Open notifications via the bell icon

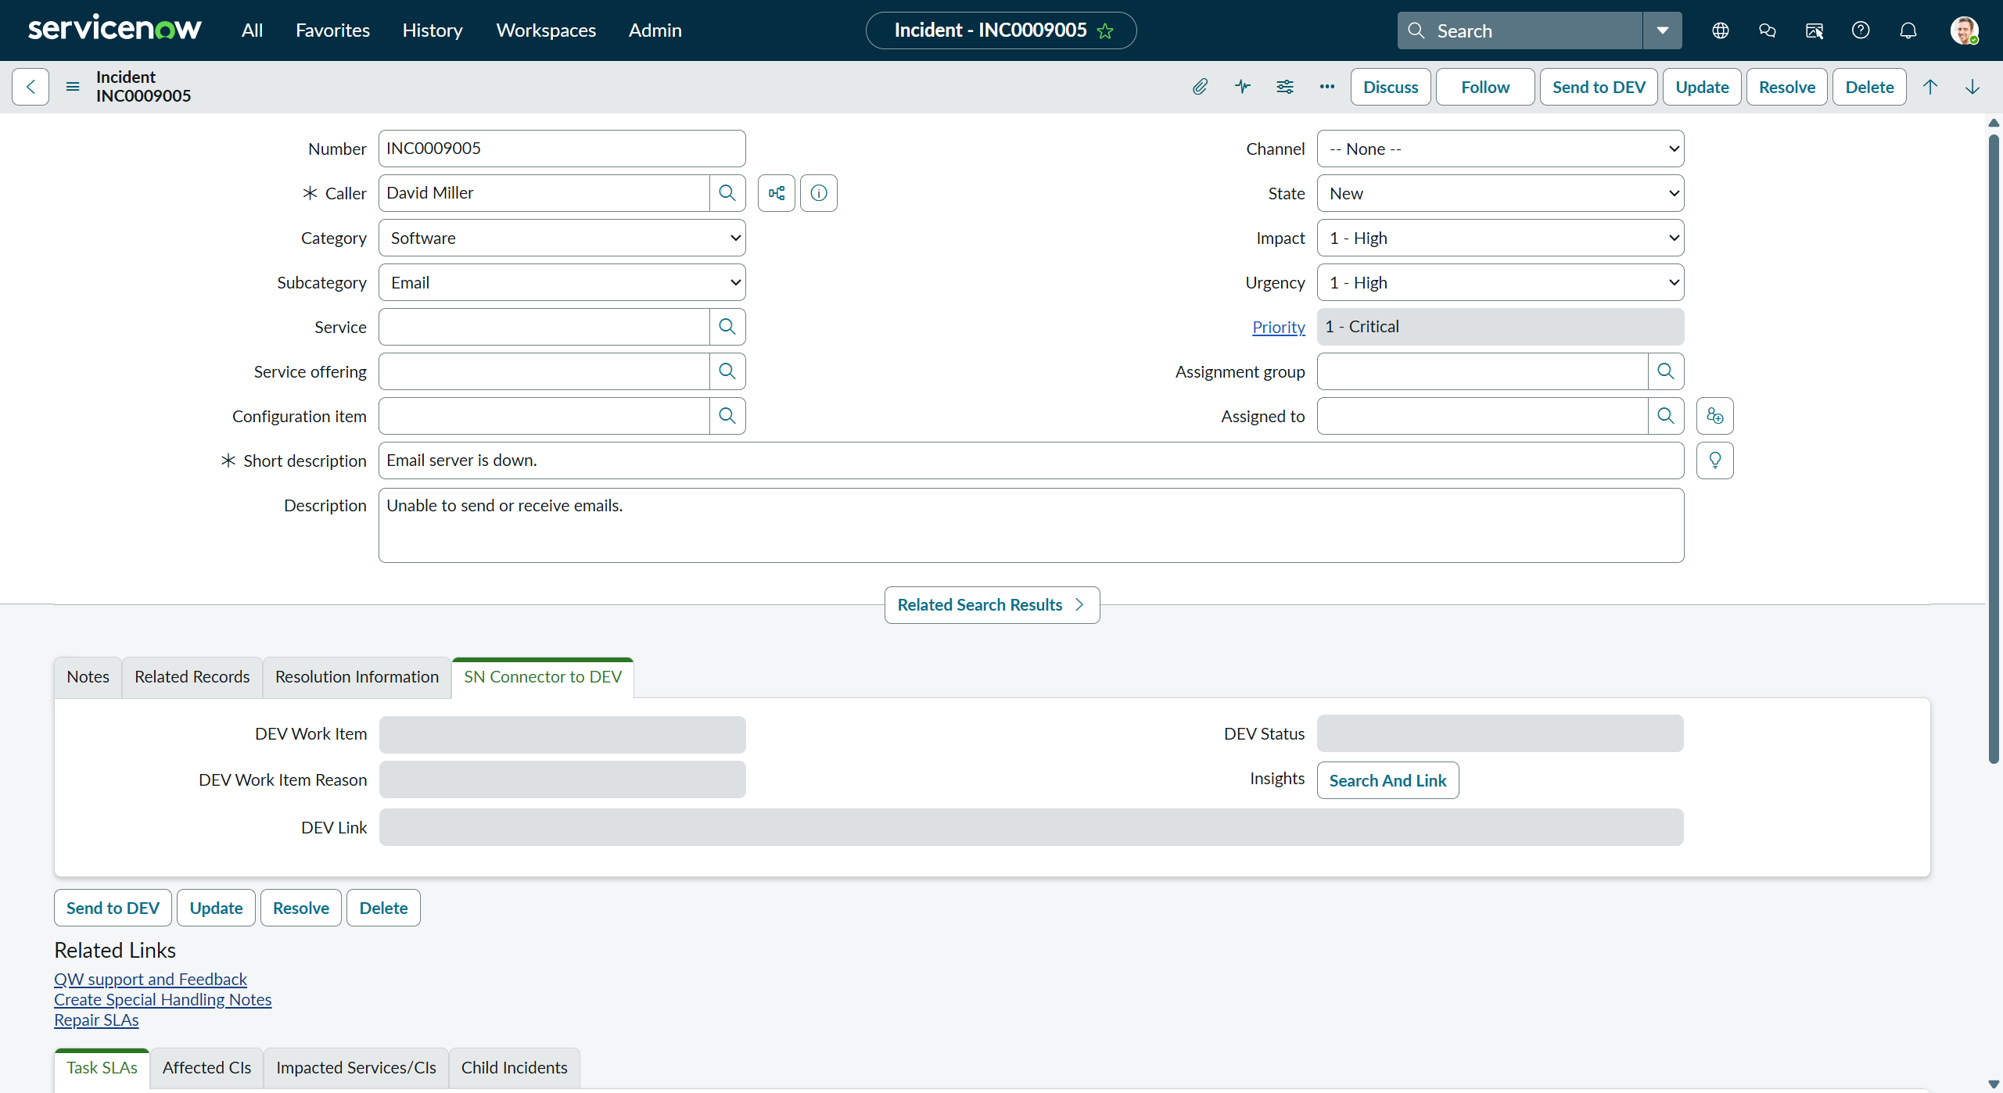[x=1908, y=30]
